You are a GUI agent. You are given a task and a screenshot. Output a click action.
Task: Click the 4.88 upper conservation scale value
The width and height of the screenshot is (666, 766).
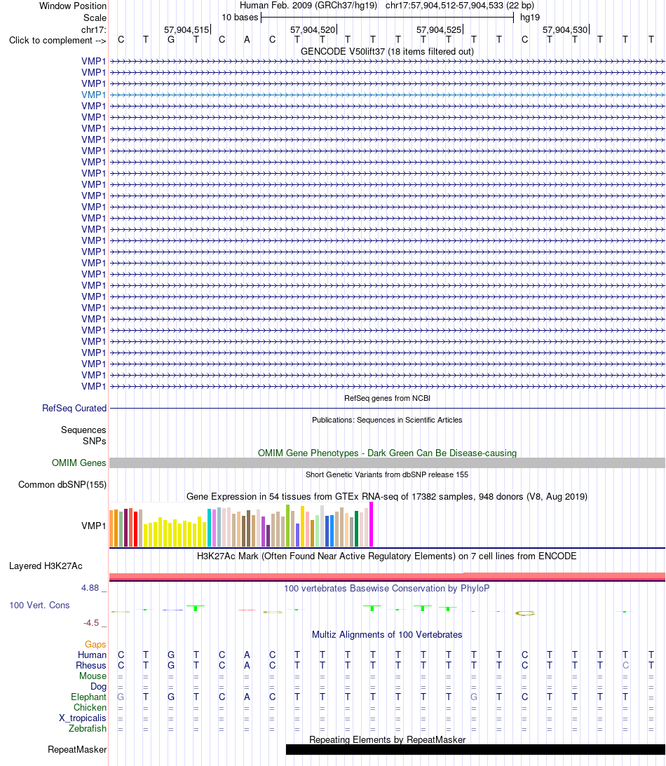coord(90,588)
